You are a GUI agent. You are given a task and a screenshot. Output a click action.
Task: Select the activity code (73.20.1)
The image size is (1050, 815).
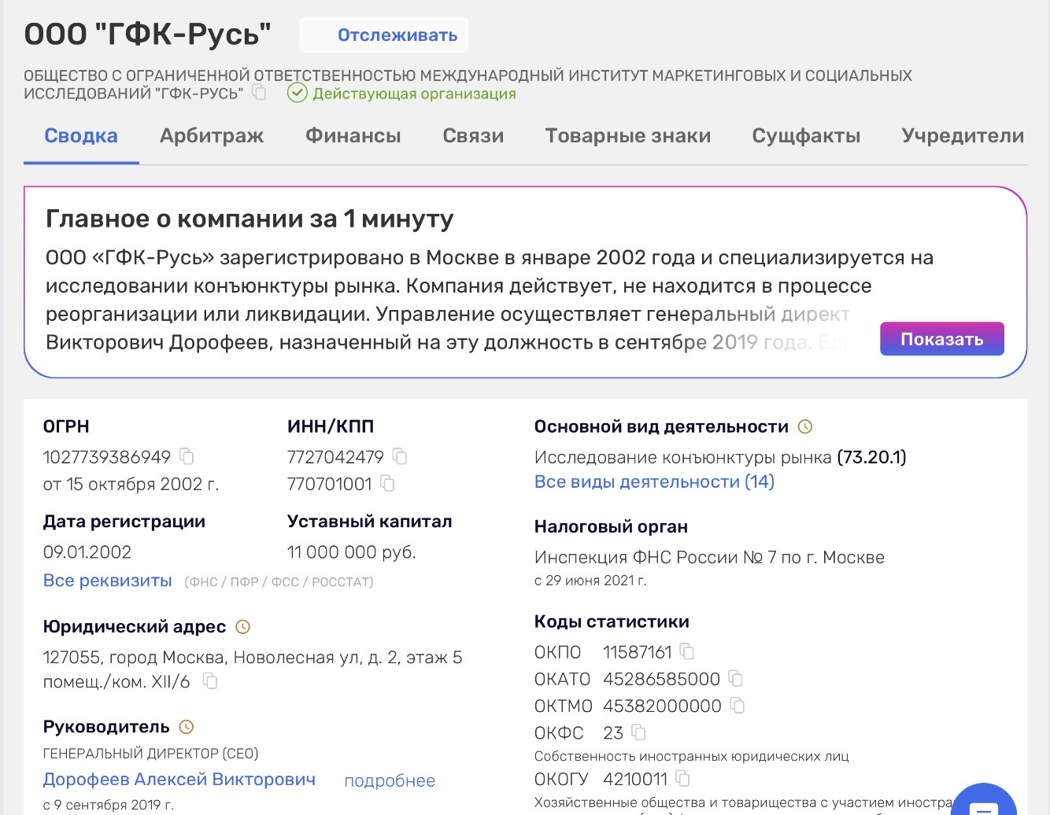coord(871,457)
